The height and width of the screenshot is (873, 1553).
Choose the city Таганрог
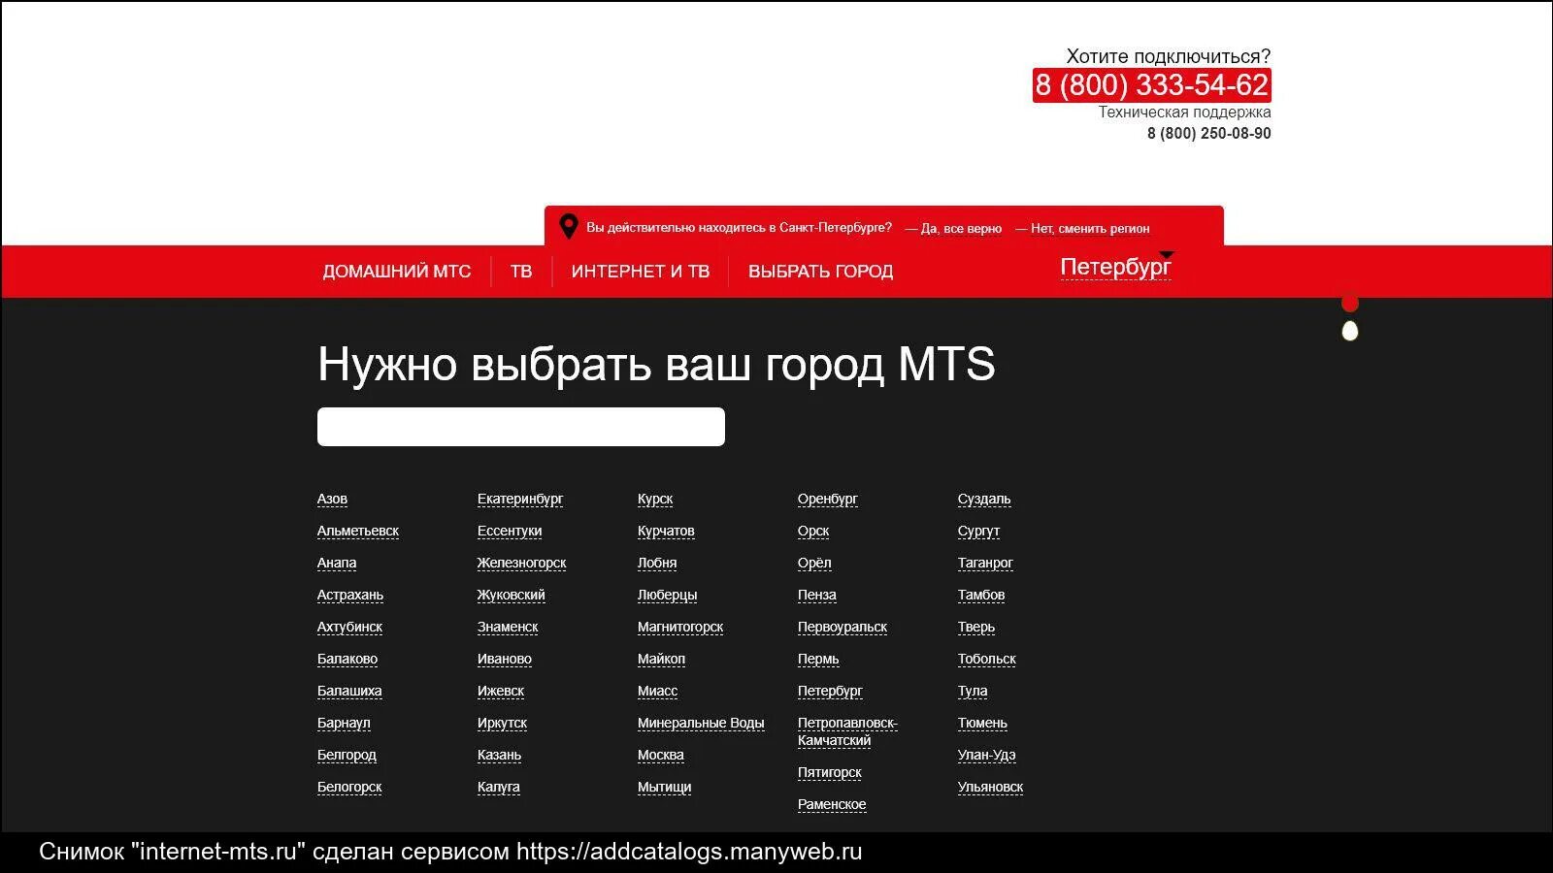point(985,563)
